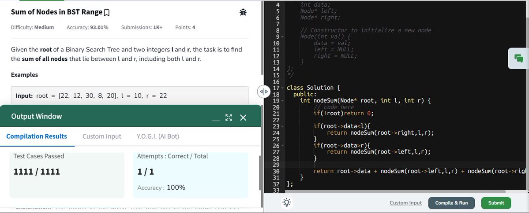Click 'Sum of Nodes in BST Range' title

click(56, 12)
